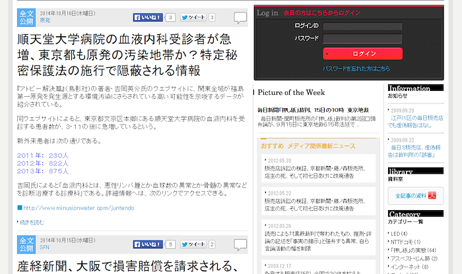Viewport: 462px width, 274px height.
Task: Open the 「押し紙」の実態 (64) category
Action: click(413, 250)
